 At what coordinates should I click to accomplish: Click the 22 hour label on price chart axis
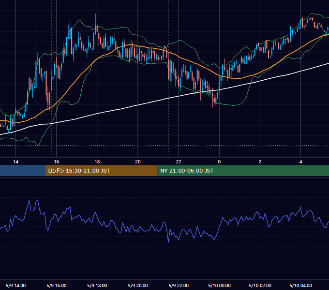point(179,162)
